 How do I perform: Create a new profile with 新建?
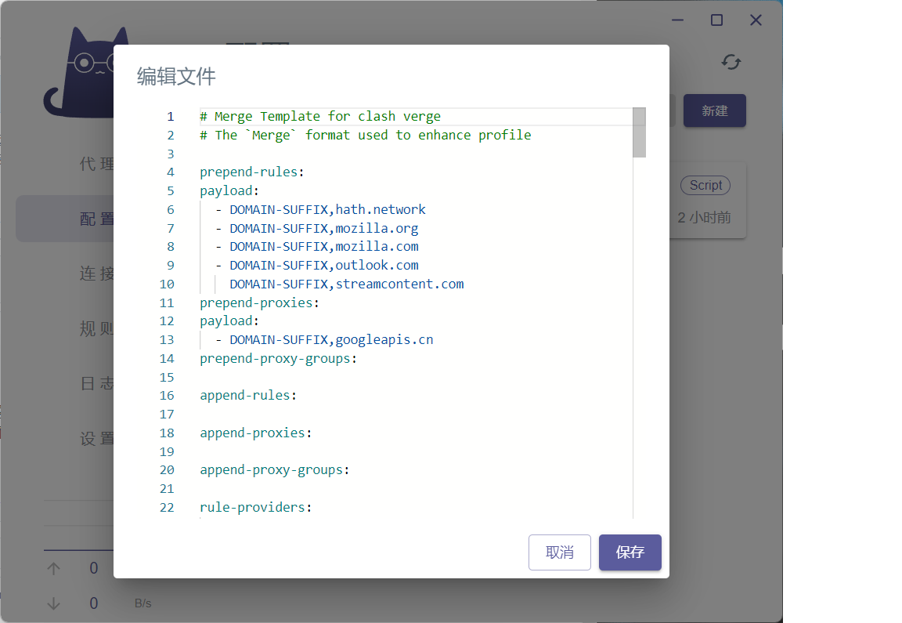[x=714, y=110]
